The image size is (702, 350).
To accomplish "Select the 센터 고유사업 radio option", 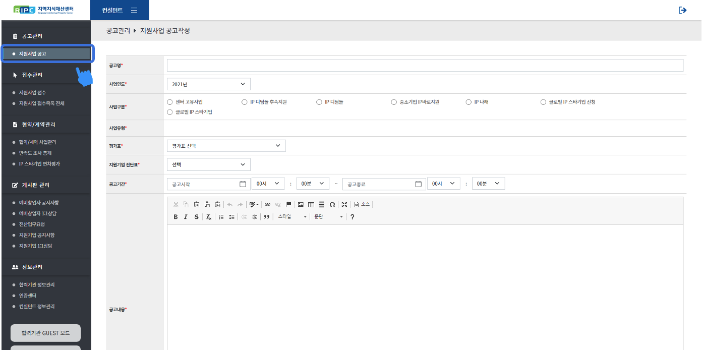I will click(170, 102).
